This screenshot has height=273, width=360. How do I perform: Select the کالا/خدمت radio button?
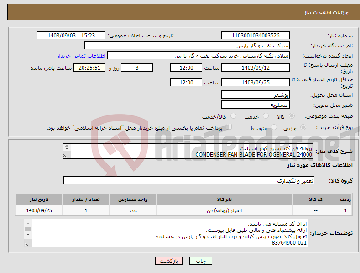pos(233,116)
